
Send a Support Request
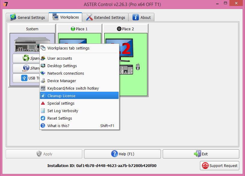click(x=219, y=166)
